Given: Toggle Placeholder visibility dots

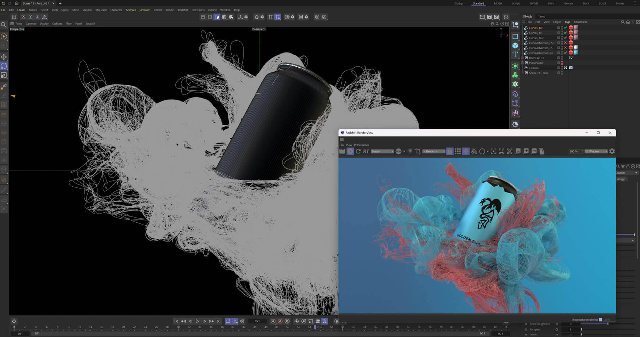Looking at the screenshot, I should pos(562,63).
